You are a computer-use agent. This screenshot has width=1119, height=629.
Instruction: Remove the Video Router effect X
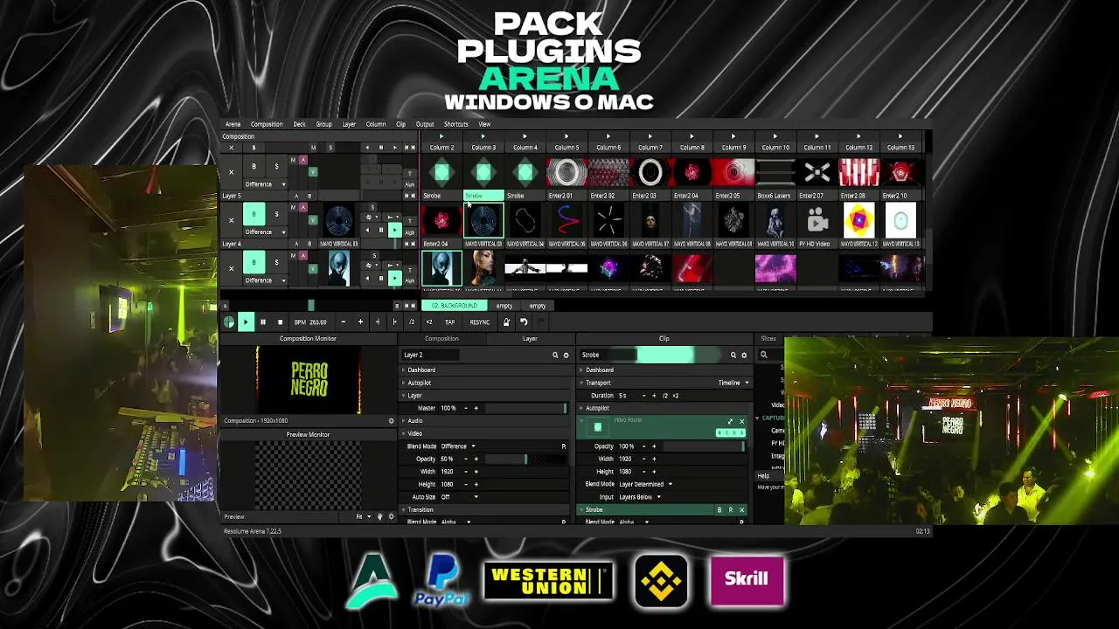(x=742, y=421)
